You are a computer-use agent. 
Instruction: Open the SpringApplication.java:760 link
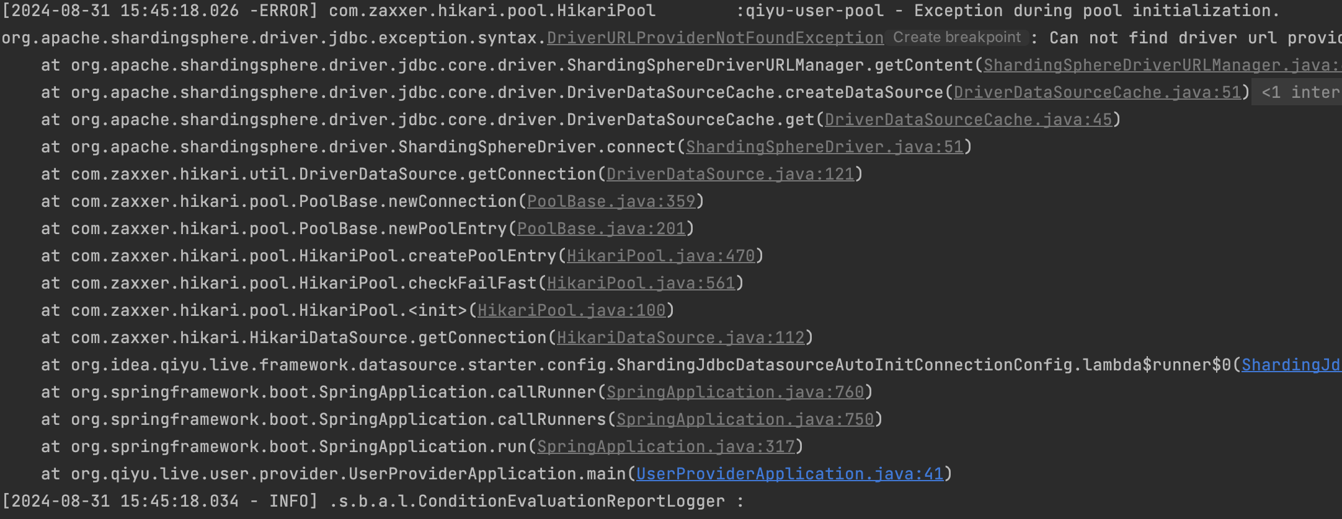[735, 392]
